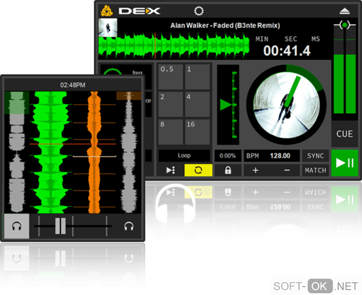The image size is (362, 295).
Task: Select the 16 beat loop pad
Action: 197,132
